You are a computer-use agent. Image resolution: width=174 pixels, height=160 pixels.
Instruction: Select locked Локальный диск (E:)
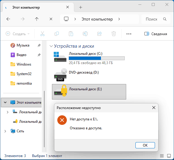click(89, 92)
